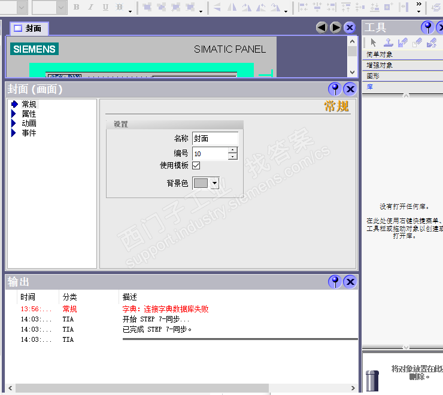Click the align top edges icon
This screenshot has width=443, height=395.
(346, 7)
